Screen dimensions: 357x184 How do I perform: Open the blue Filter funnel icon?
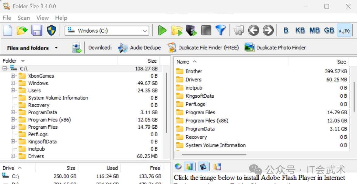(221, 30)
